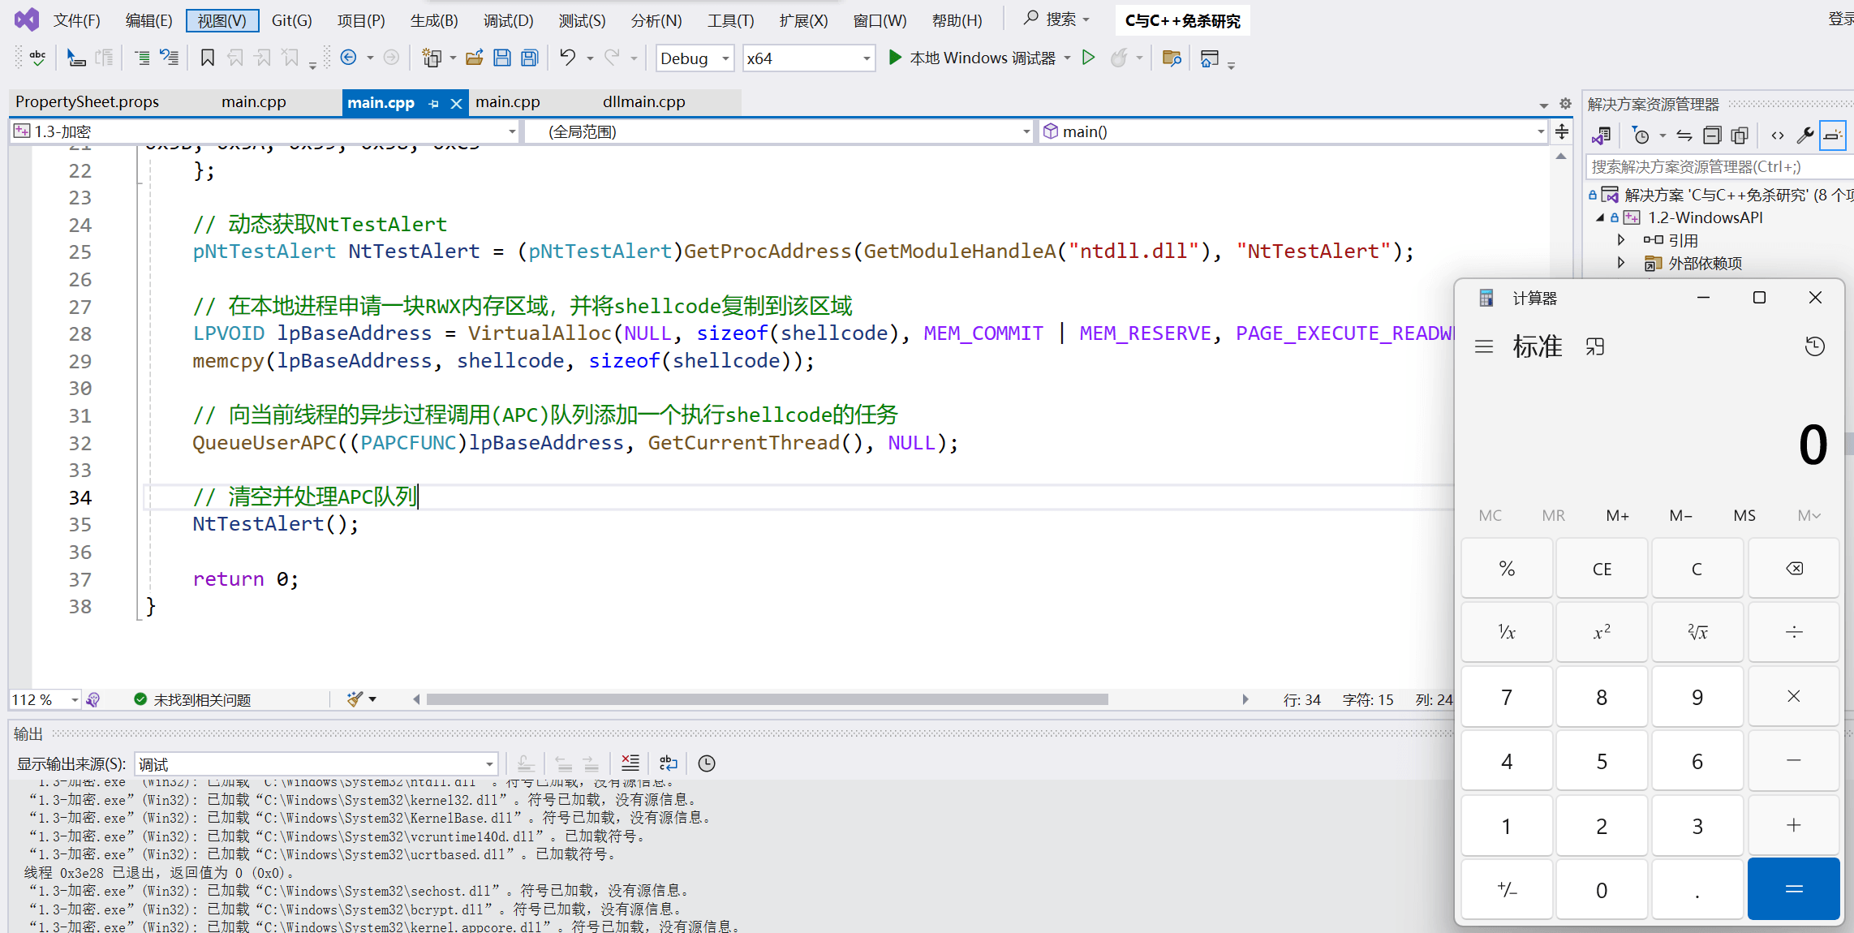Collapse all in Solution Explorer toolbar
Image resolution: width=1854 pixels, height=933 pixels.
point(1712,135)
